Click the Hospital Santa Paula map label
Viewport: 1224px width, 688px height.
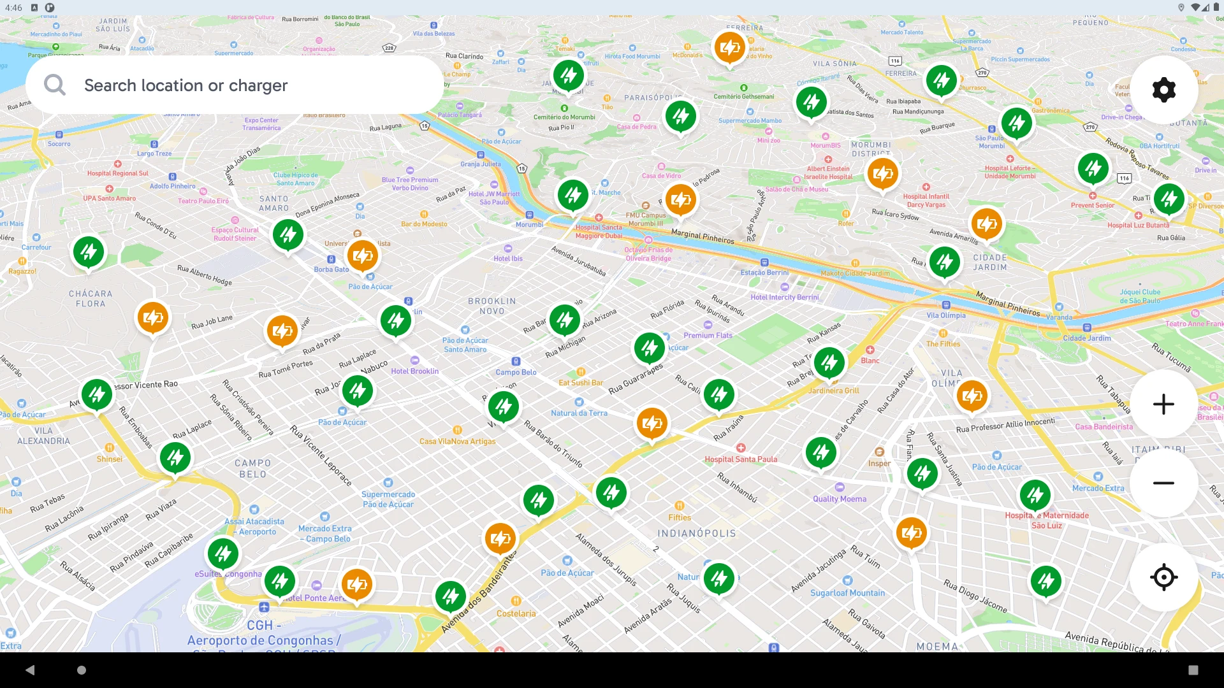point(741,459)
